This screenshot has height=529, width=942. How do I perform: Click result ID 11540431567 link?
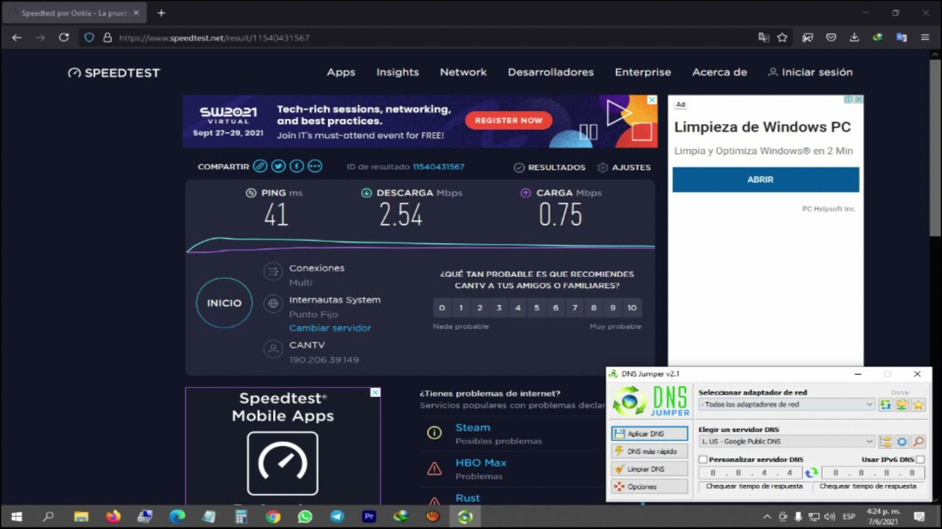point(438,167)
